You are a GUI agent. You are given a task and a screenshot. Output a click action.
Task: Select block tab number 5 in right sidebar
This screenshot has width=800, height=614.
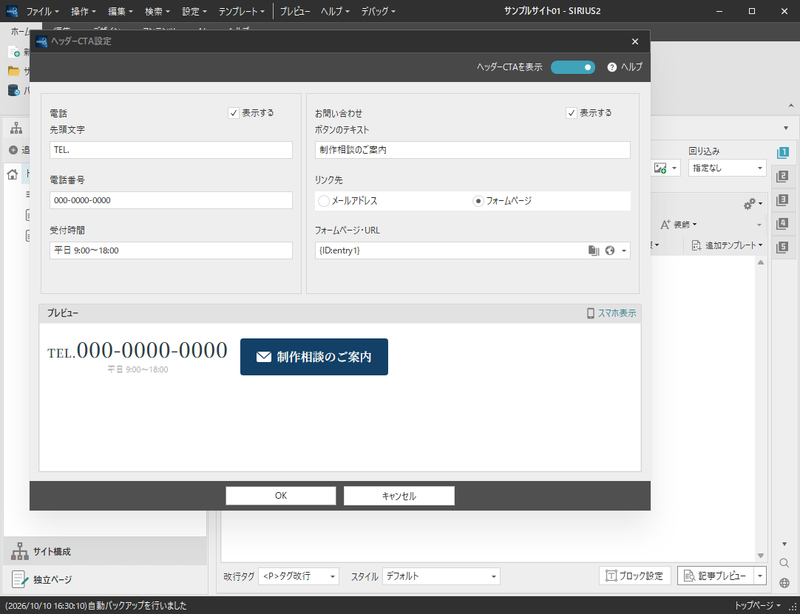coord(782,248)
